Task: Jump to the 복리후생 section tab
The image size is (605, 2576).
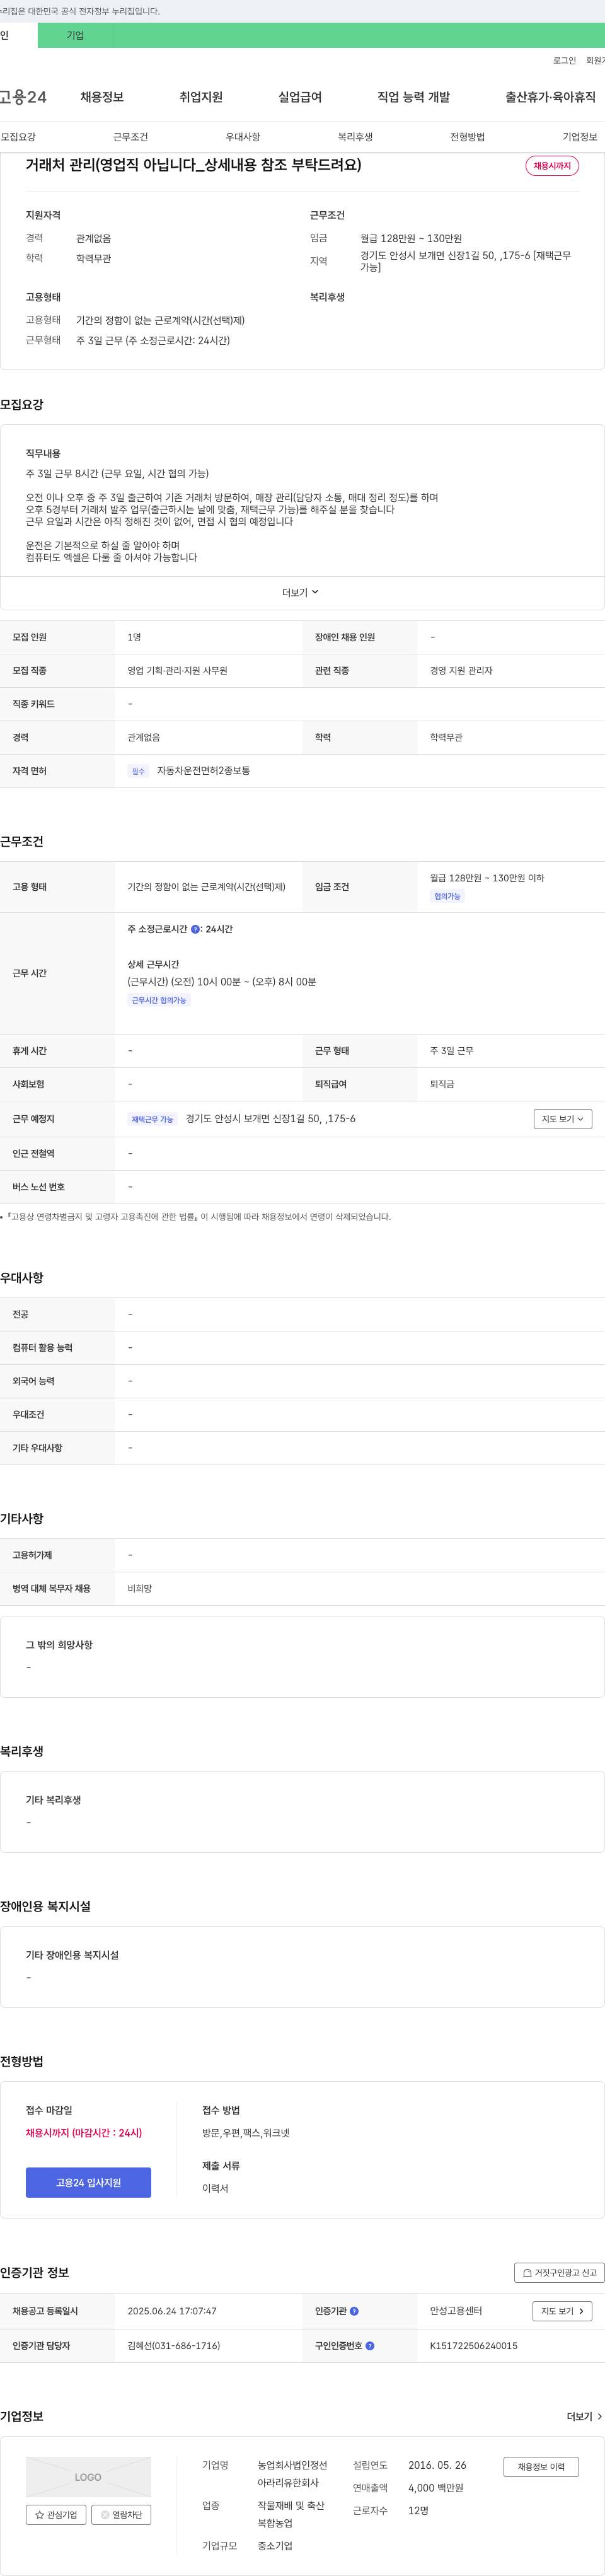Action: point(355,137)
